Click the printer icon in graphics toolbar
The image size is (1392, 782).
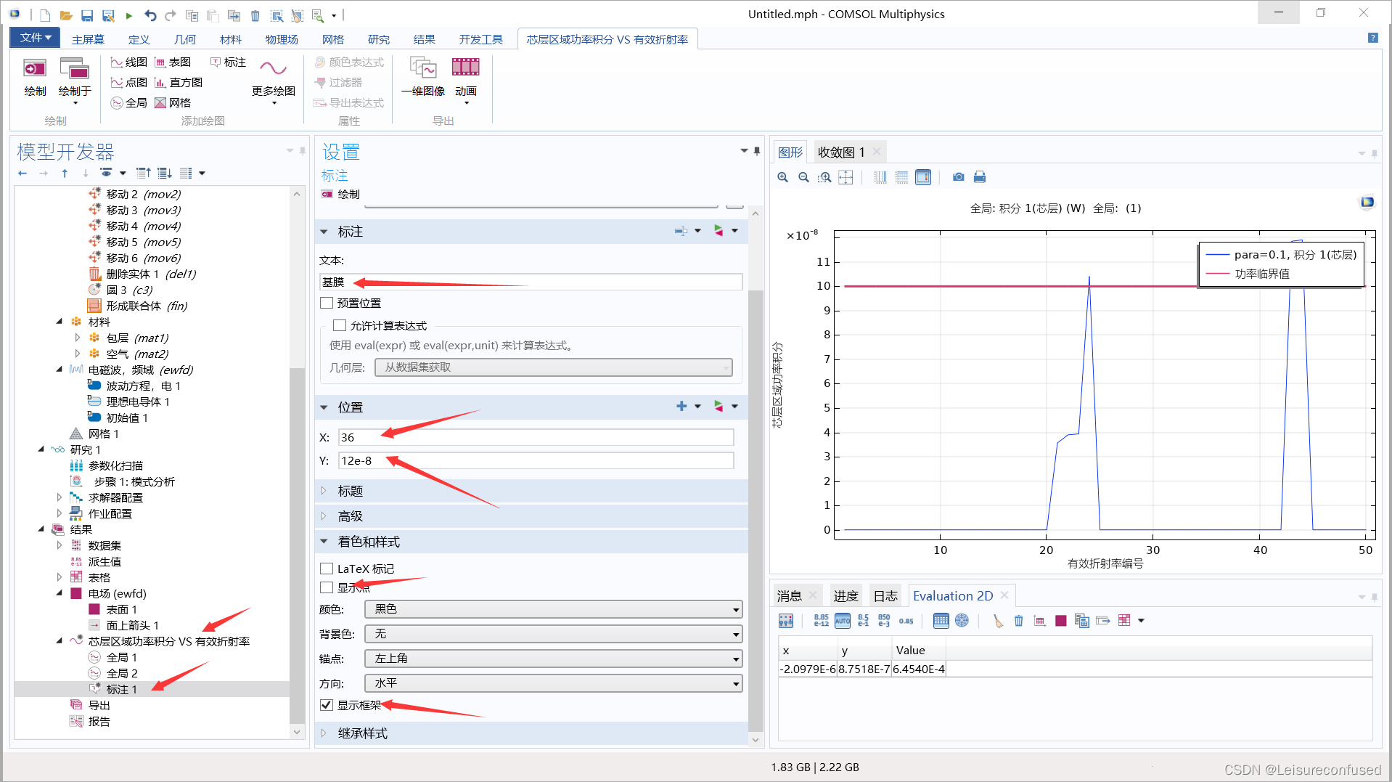coord(980,177)
